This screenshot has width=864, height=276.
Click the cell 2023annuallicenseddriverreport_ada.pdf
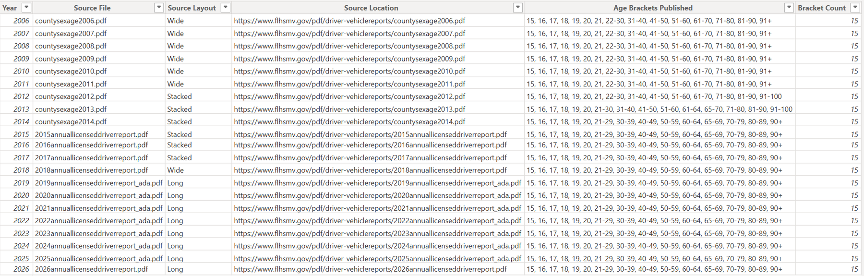click(98, 233)
